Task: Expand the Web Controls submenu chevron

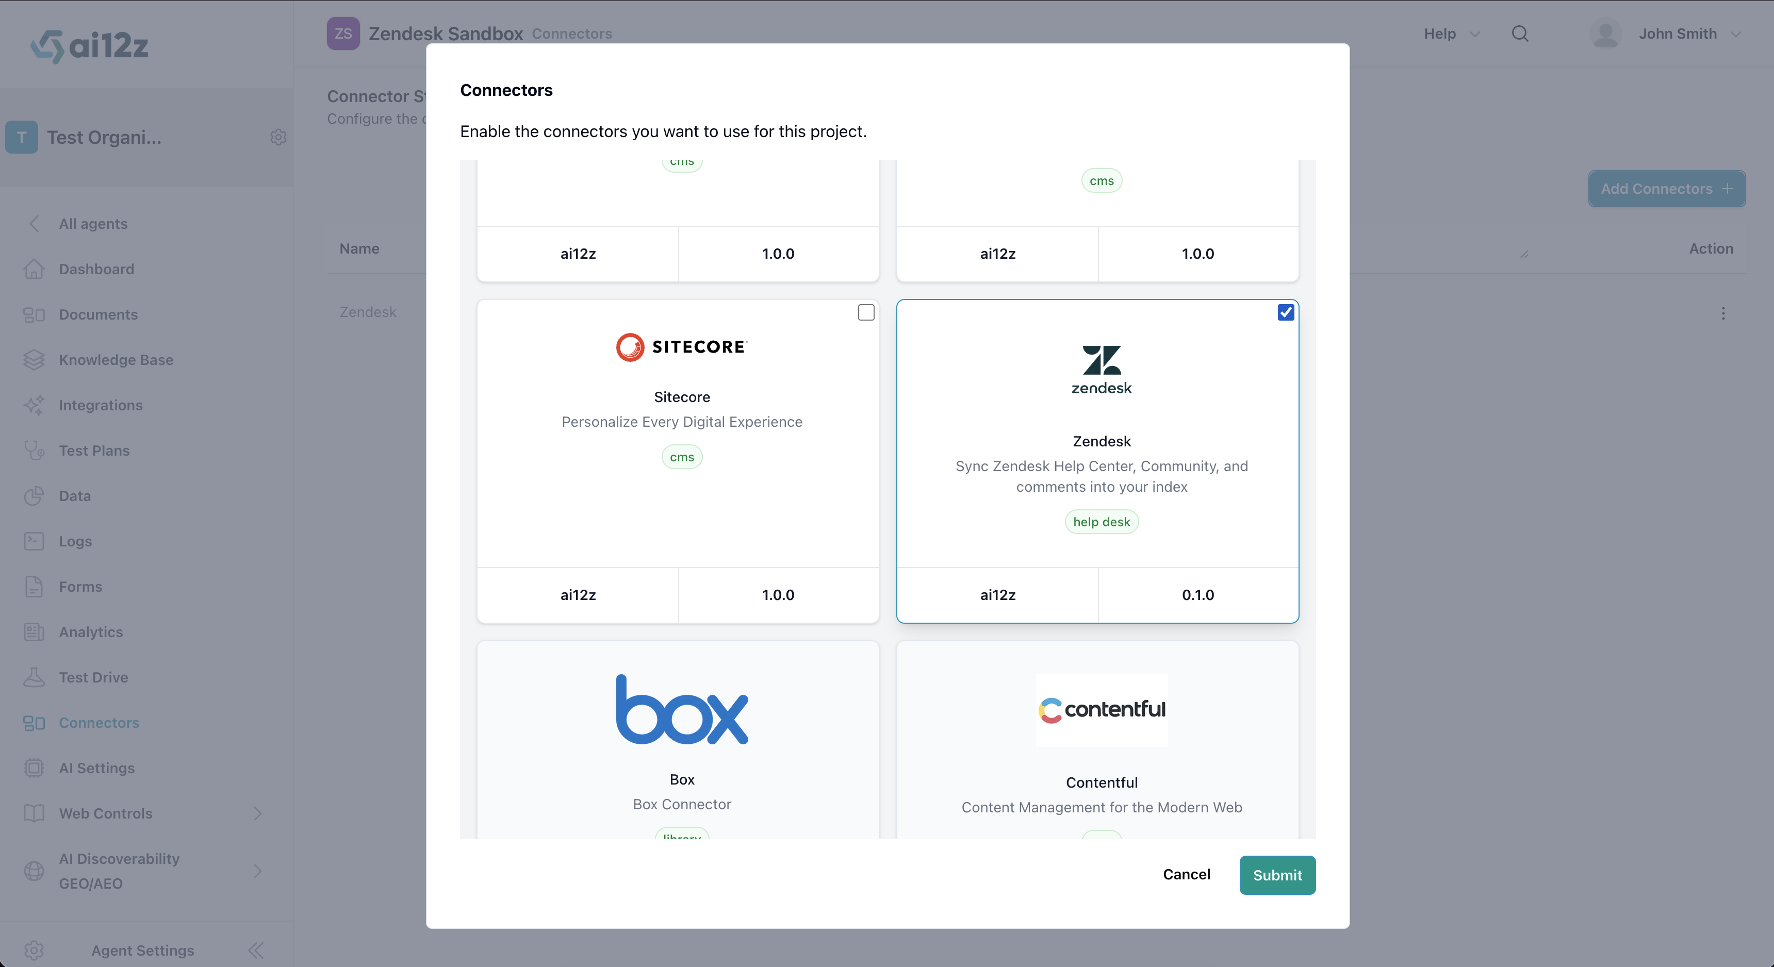Action: coord(257,813)
